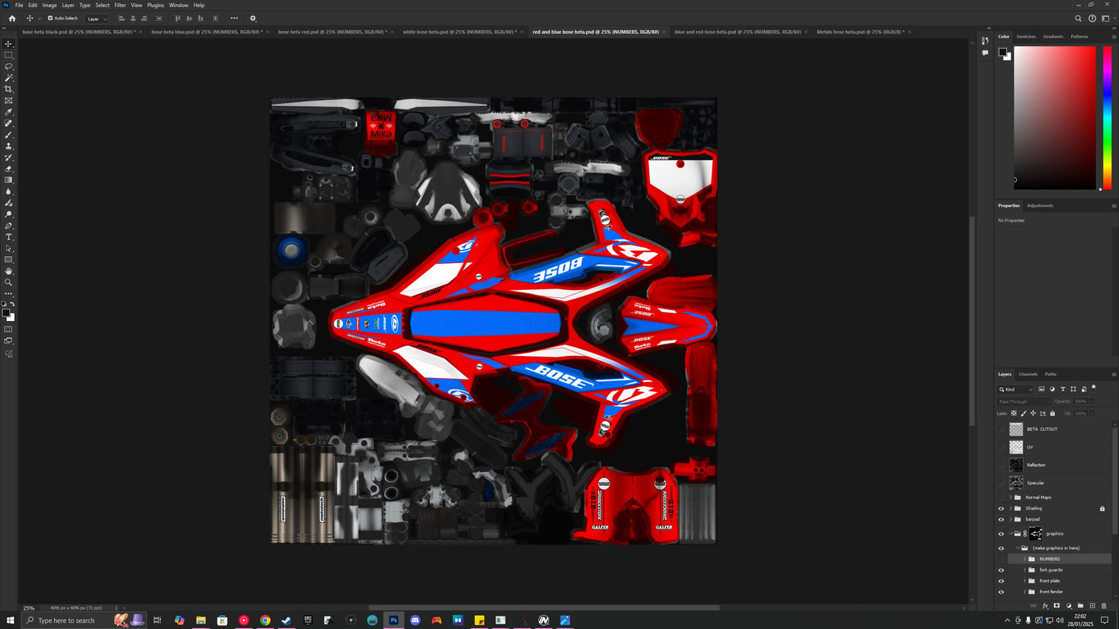Hide the fork guards group

tap(1001, 570)
